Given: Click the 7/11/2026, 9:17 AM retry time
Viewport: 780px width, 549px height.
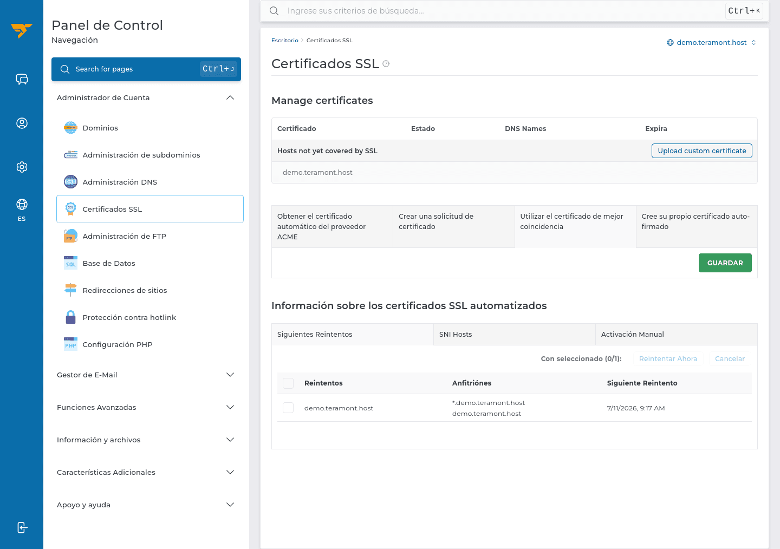Looking at the screenshot, I should pyautogui.click(x=636, y=408).
